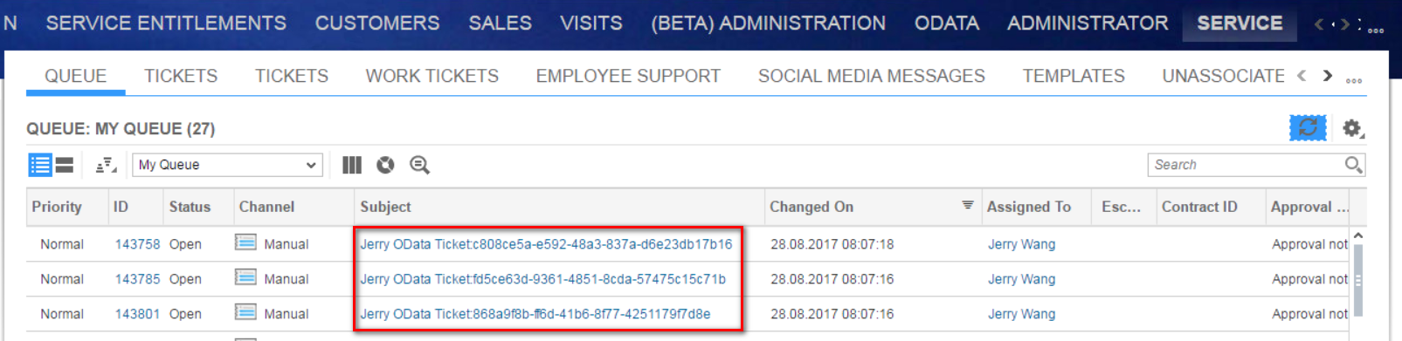
Task: Switch to the TEMPLATES tab
Action: pyautogui.click(x=1074, y=76)
